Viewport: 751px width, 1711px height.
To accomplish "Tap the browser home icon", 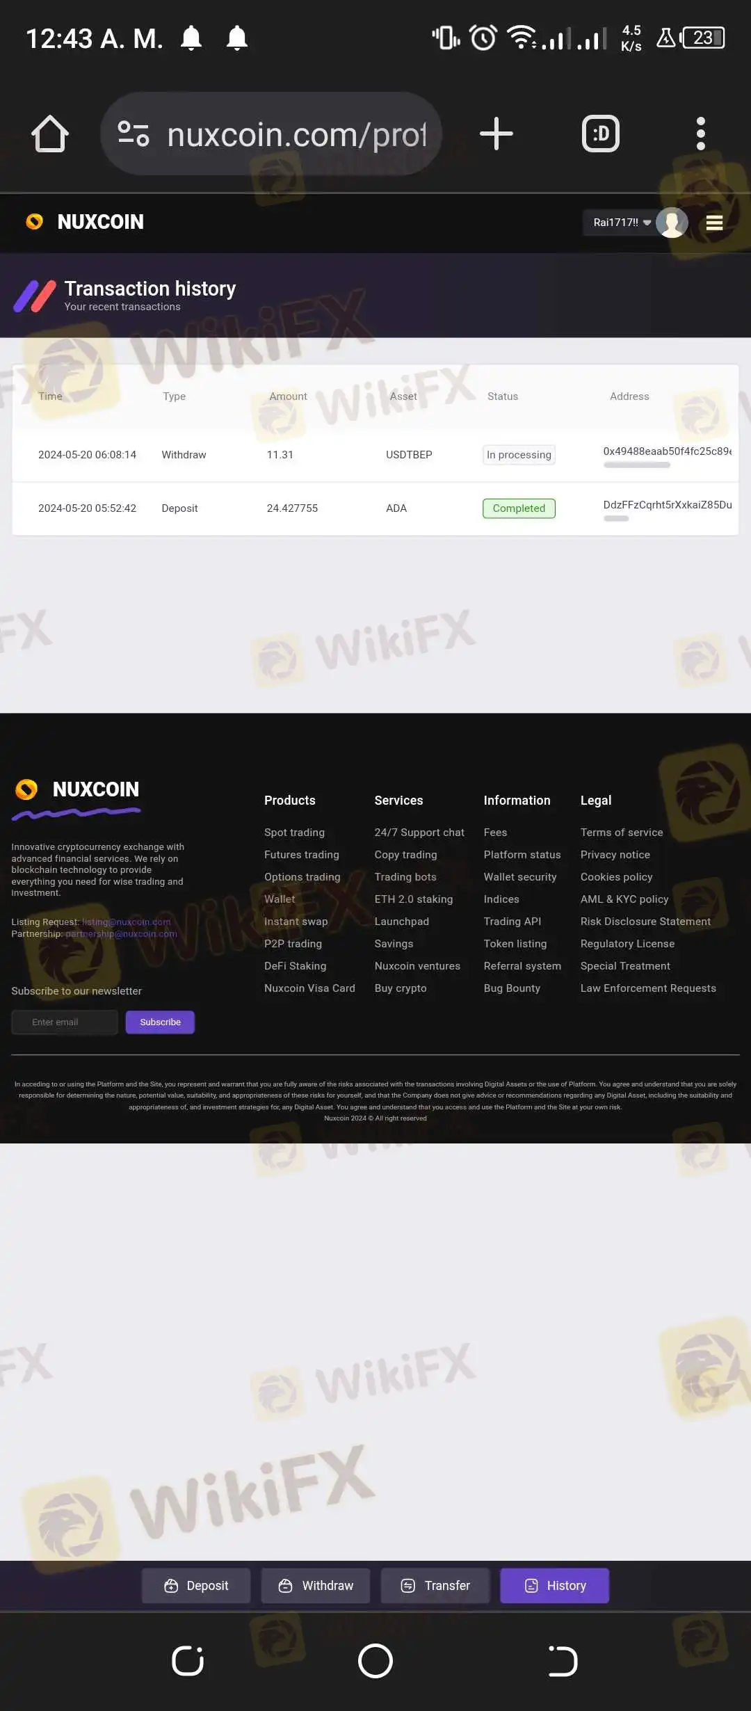I will point(50,134).
